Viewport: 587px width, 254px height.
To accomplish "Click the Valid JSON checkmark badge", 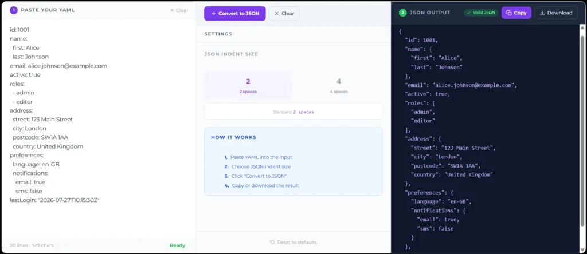I will pyautogui.click(x=481, y=13).
